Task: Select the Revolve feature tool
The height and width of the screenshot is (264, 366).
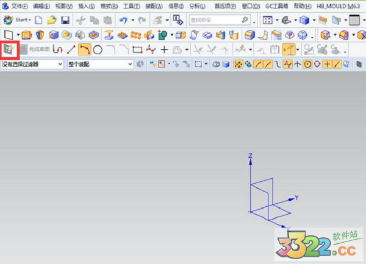Action: (x=40, y=35)
